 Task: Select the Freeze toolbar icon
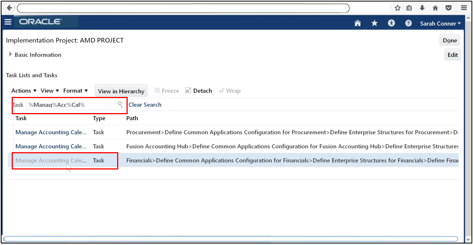tap(166, 91)
